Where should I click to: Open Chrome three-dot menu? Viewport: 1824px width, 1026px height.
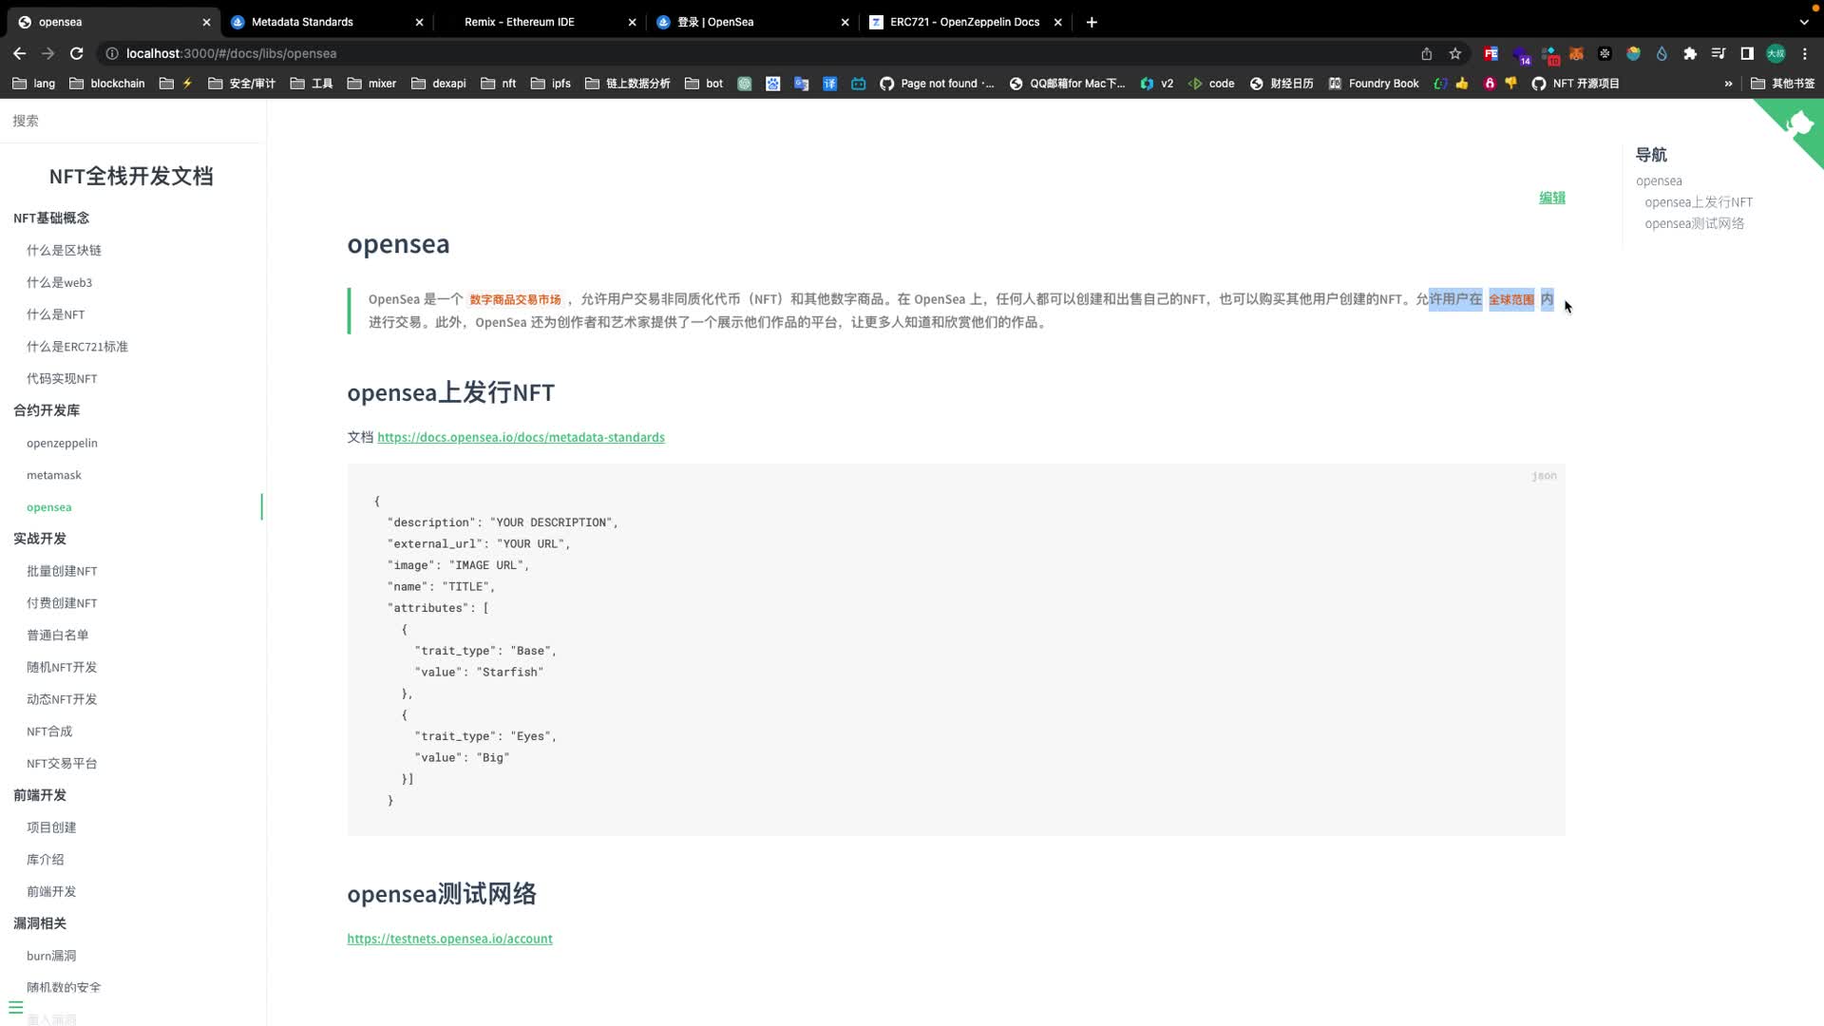point(1805,54)
